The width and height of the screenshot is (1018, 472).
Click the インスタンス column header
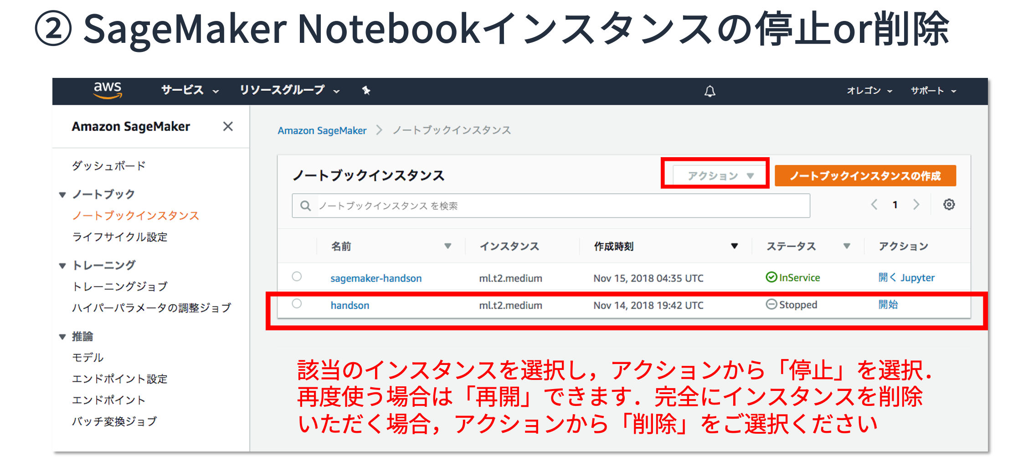(509, 246)
